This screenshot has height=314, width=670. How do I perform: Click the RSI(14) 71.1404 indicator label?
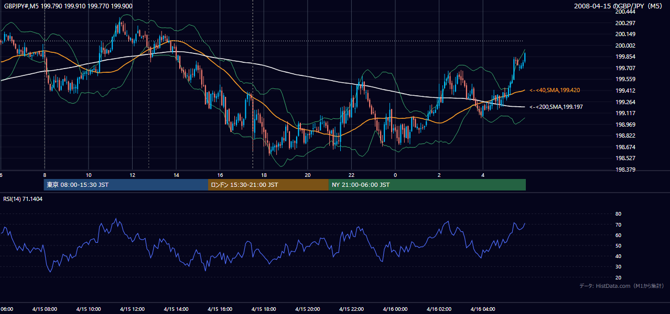pyautogui.click(x=23, y=199)
